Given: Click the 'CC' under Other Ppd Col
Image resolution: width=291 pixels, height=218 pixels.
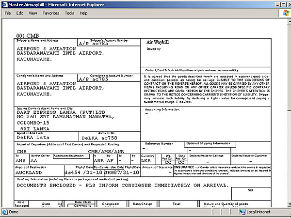Looking at the screenshot, I should pos(181,162).
